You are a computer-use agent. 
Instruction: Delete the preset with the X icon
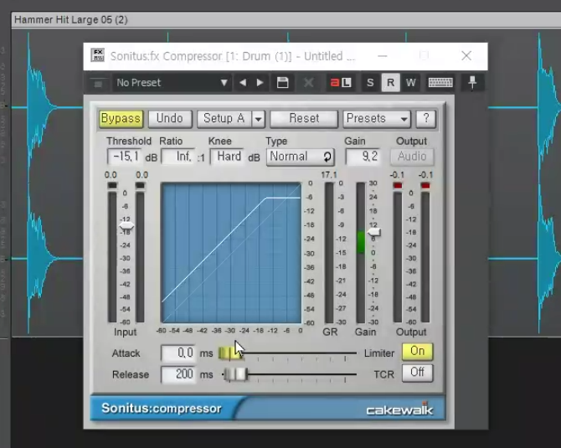(x=308, y=83)
